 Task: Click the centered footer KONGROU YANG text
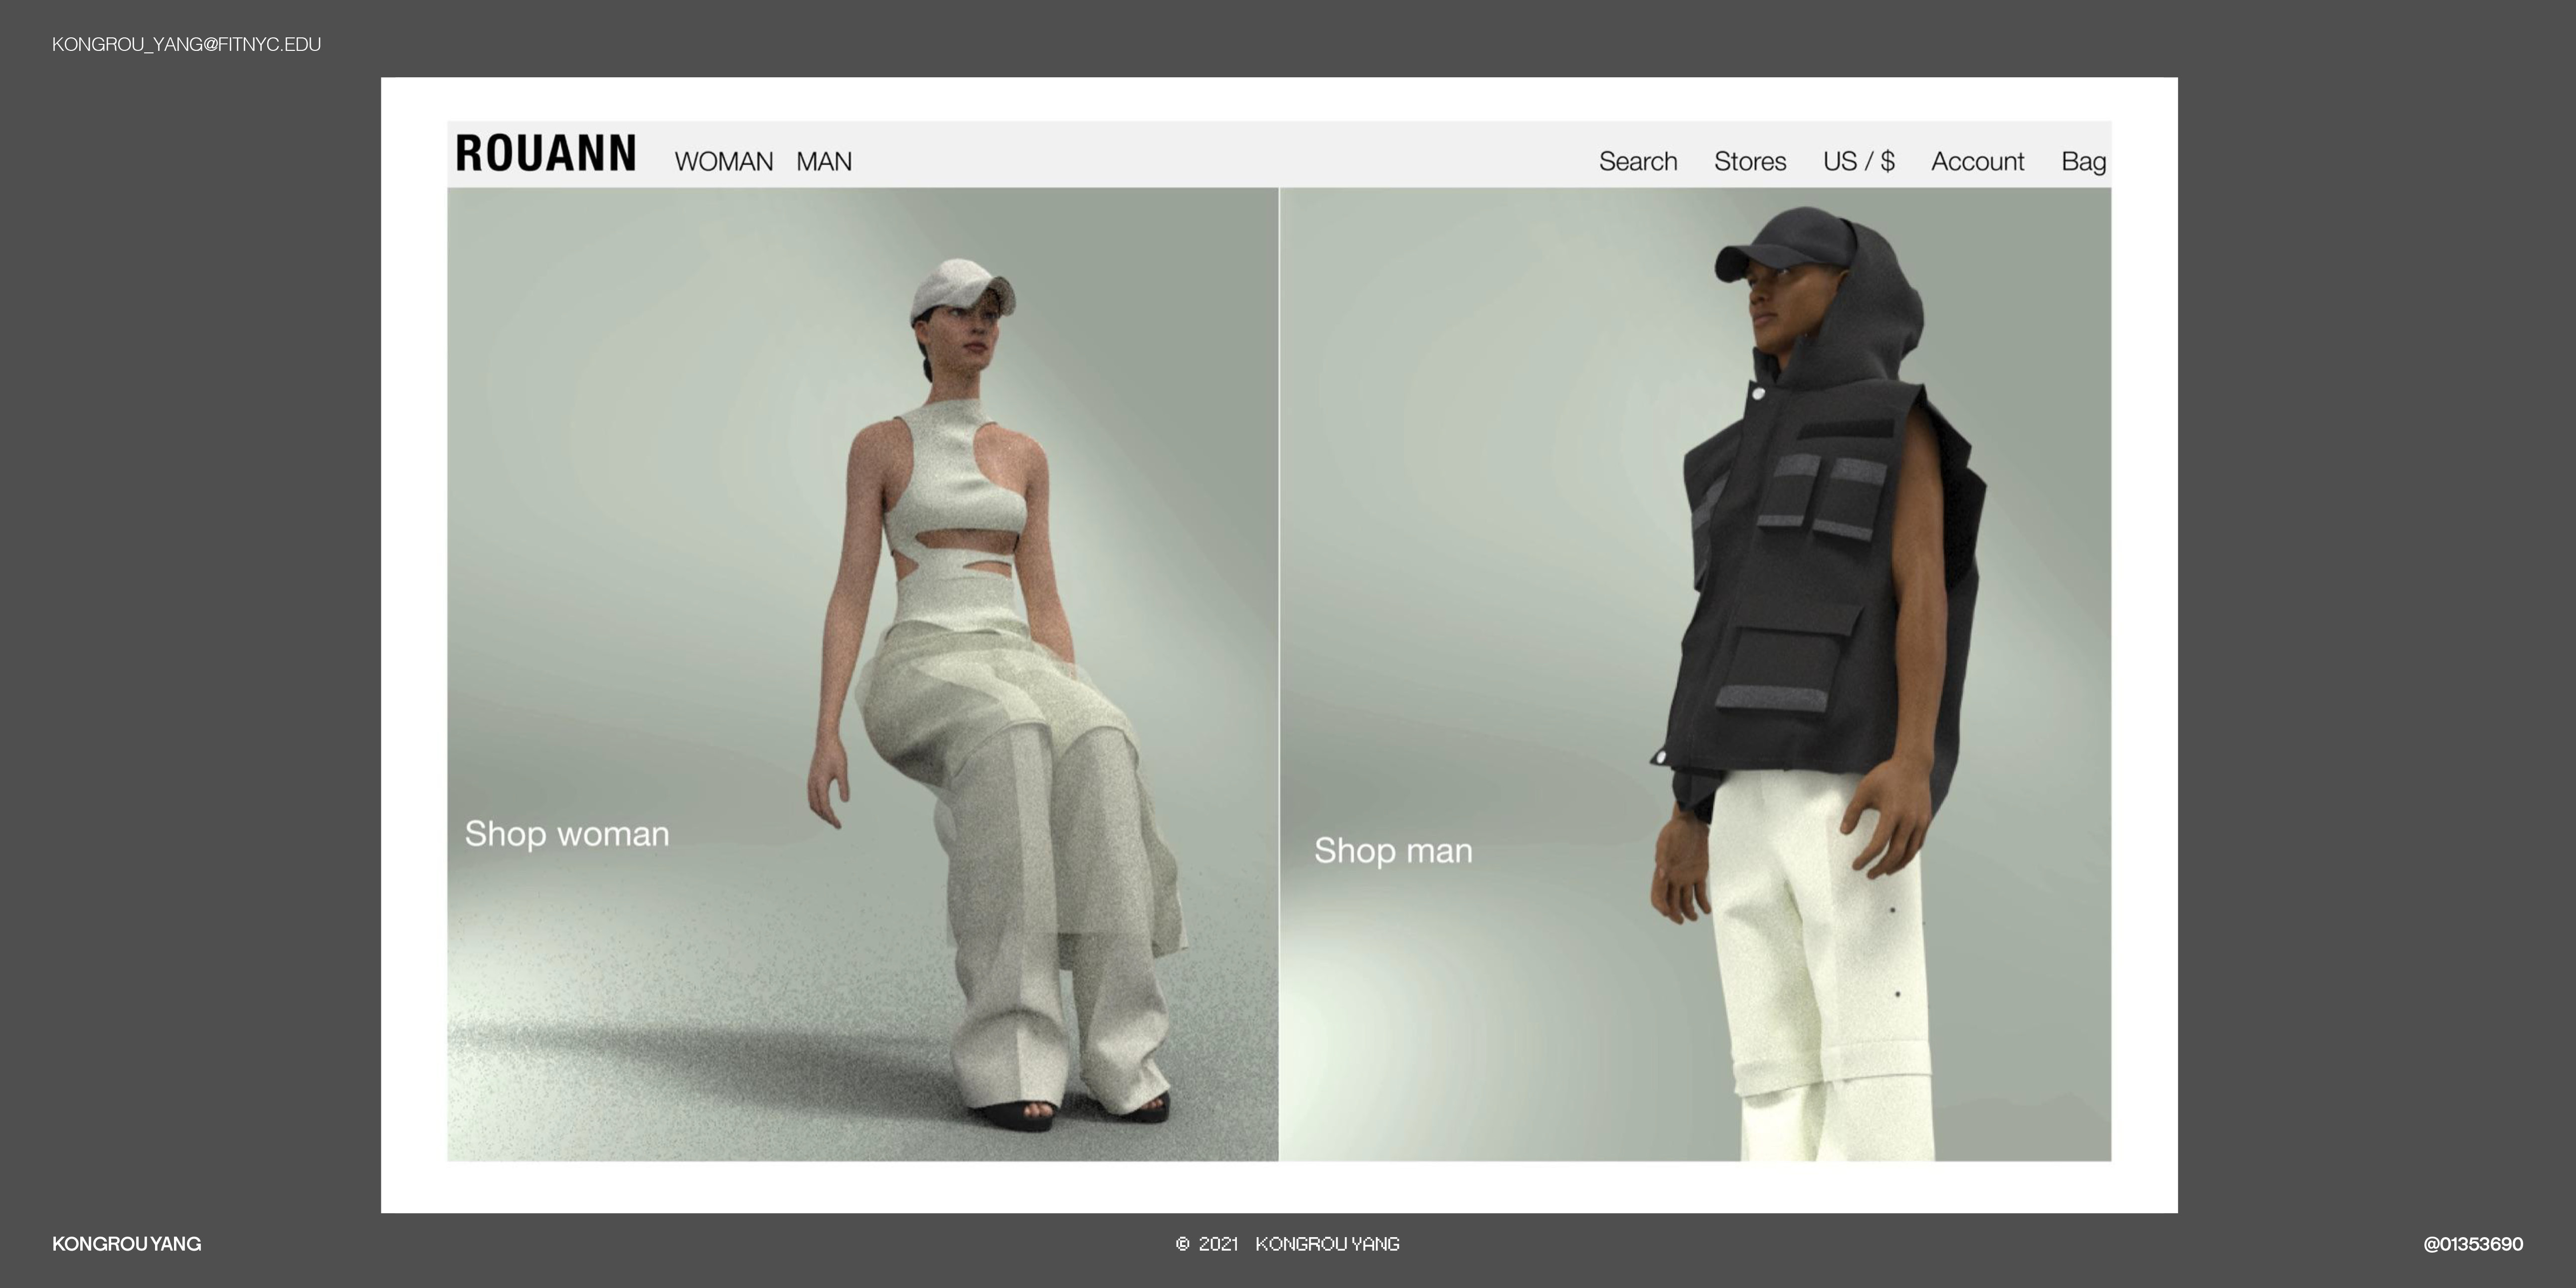click(1327, 1244)
